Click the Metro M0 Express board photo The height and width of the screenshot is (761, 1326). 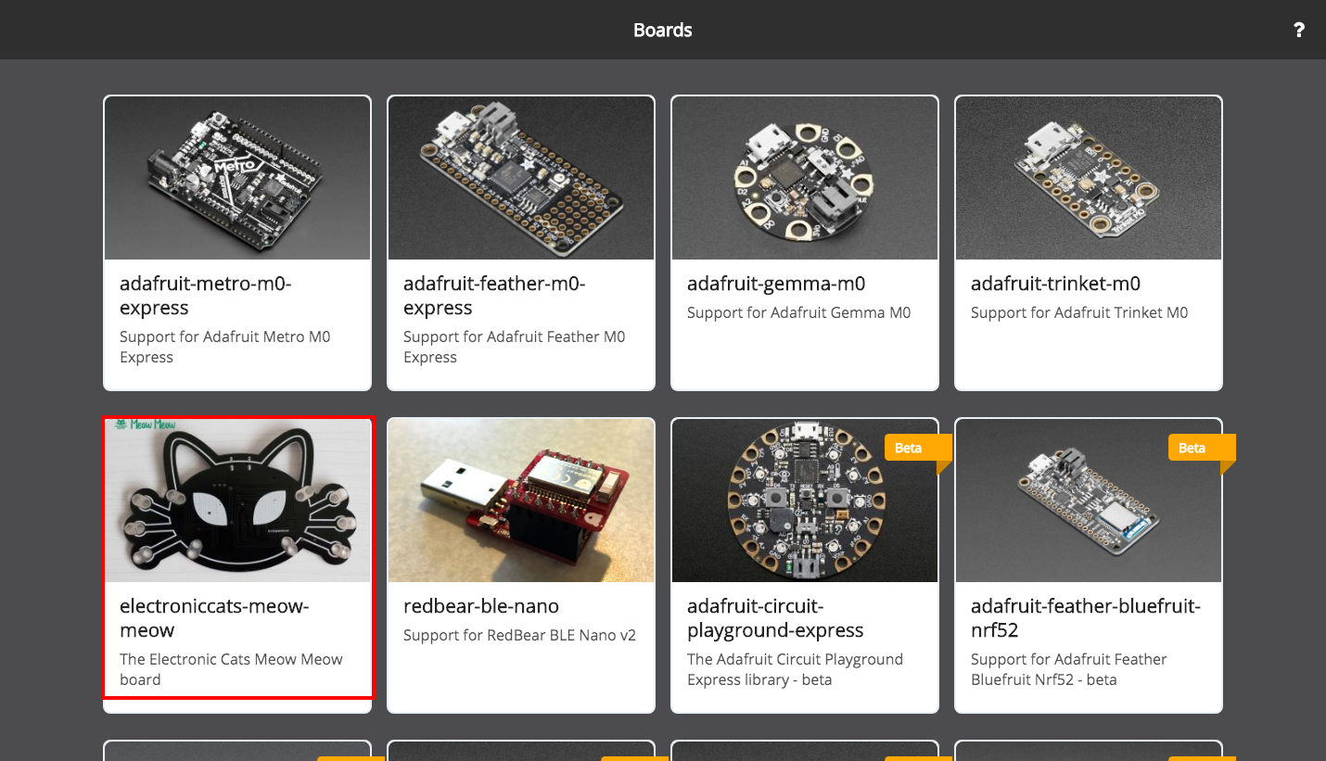click(x=236, y=176)
